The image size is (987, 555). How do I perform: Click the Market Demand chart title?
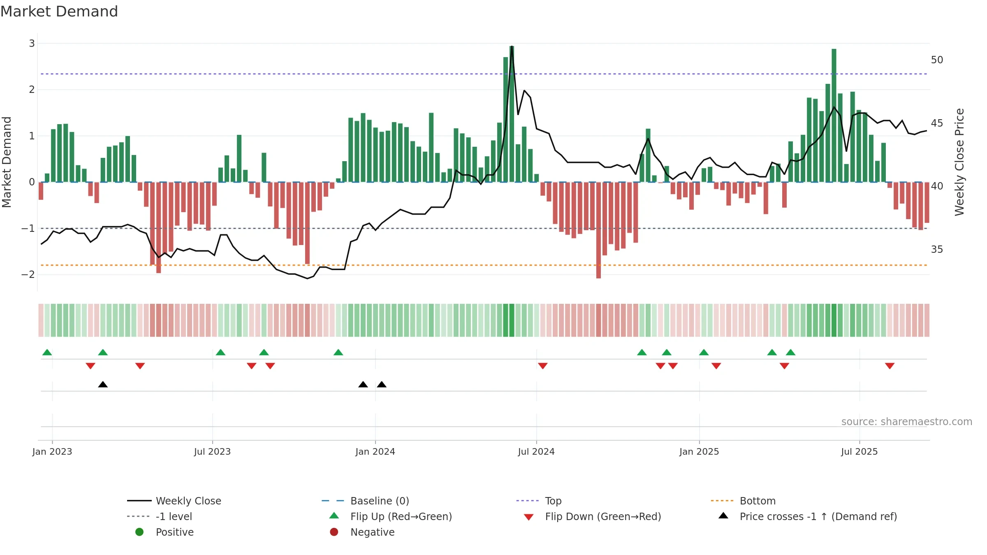coord(59,12)
